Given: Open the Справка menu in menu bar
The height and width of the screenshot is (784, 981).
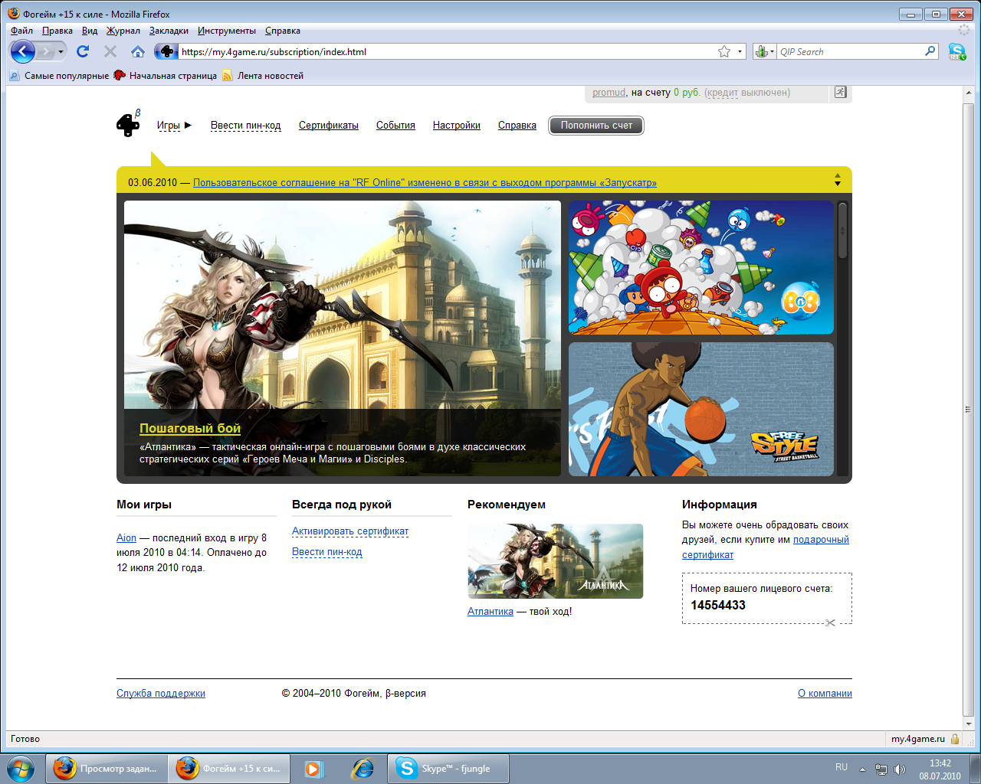Looking at the screenshot, I should [x=283, y=31].
